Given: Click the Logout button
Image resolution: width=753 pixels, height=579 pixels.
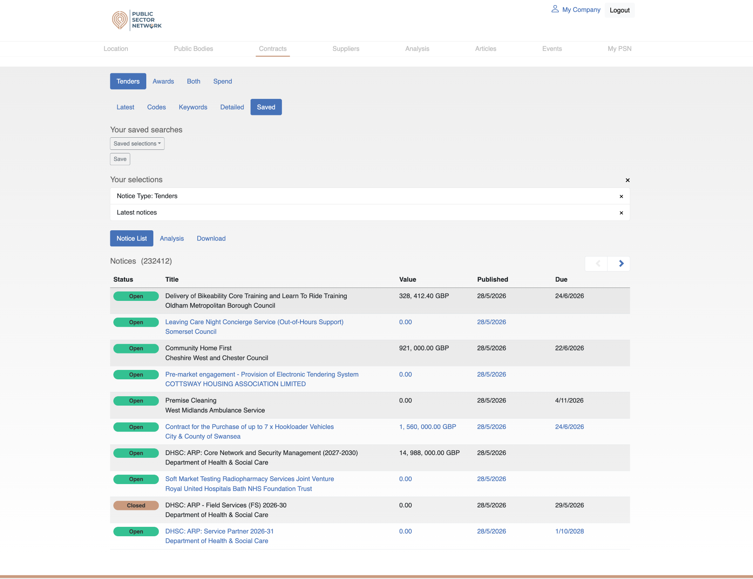Looking at the screenshot, I should (620, 10).
